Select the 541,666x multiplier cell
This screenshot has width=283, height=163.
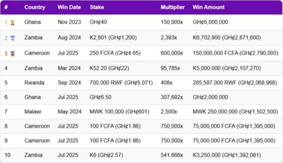pyautogui.click(x=172, y=155)
